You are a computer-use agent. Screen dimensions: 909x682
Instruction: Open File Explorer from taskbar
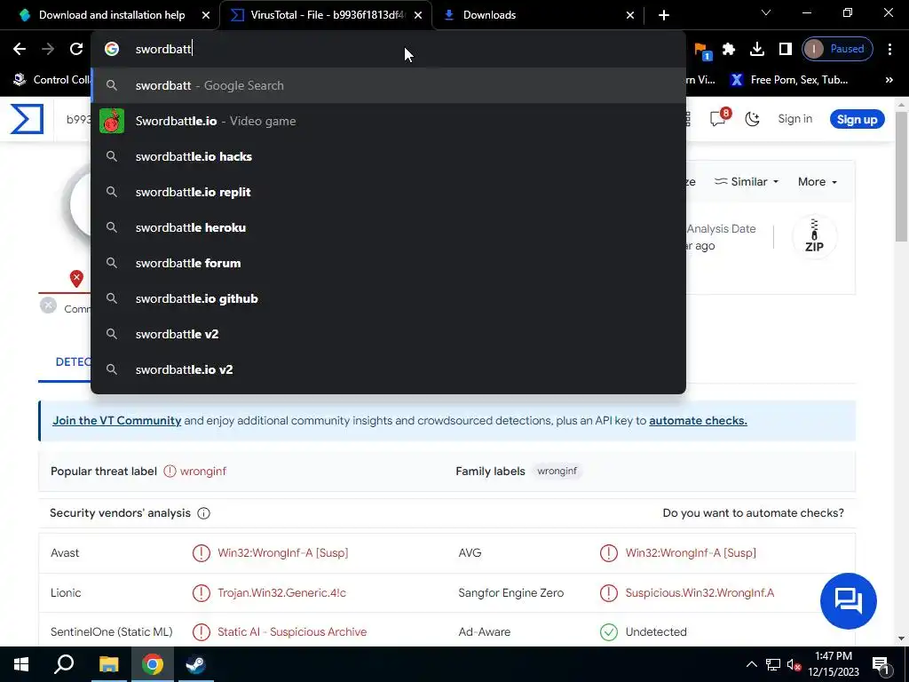[108, 664]
